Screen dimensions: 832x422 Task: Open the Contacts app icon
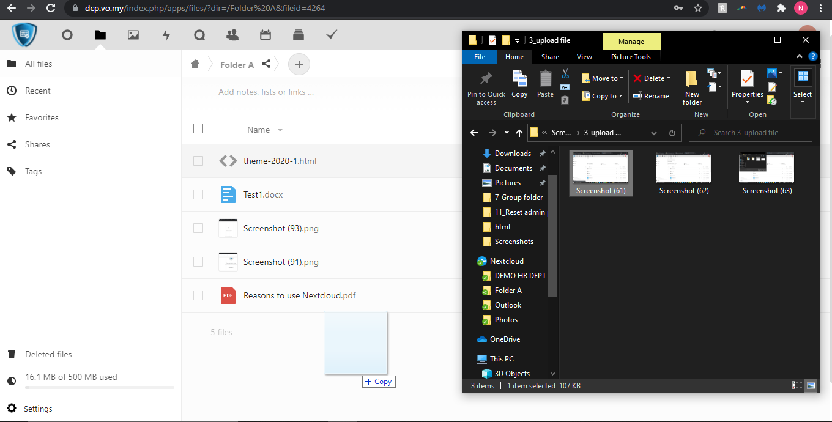[x=232, y=35]
